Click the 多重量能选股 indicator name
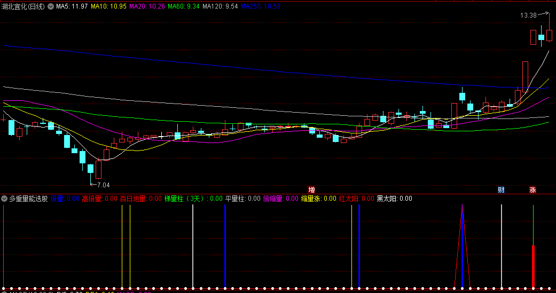556x293 pixels. 28,199
